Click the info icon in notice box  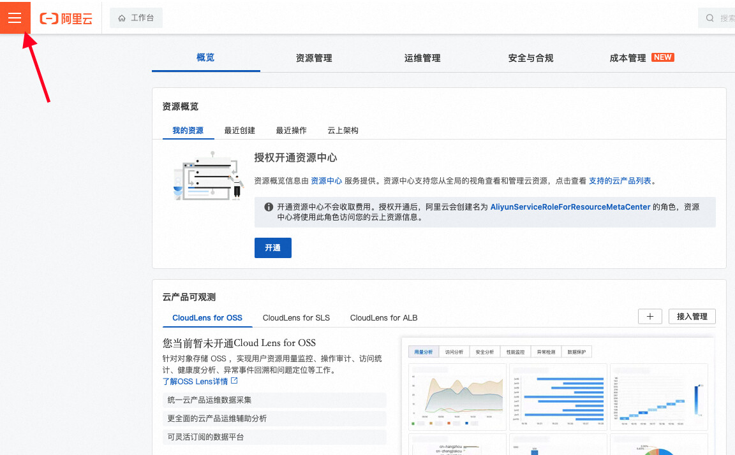tap(269, 207)
